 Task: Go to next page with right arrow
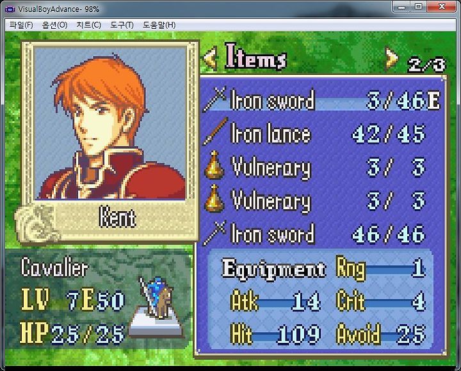[392, 58]
